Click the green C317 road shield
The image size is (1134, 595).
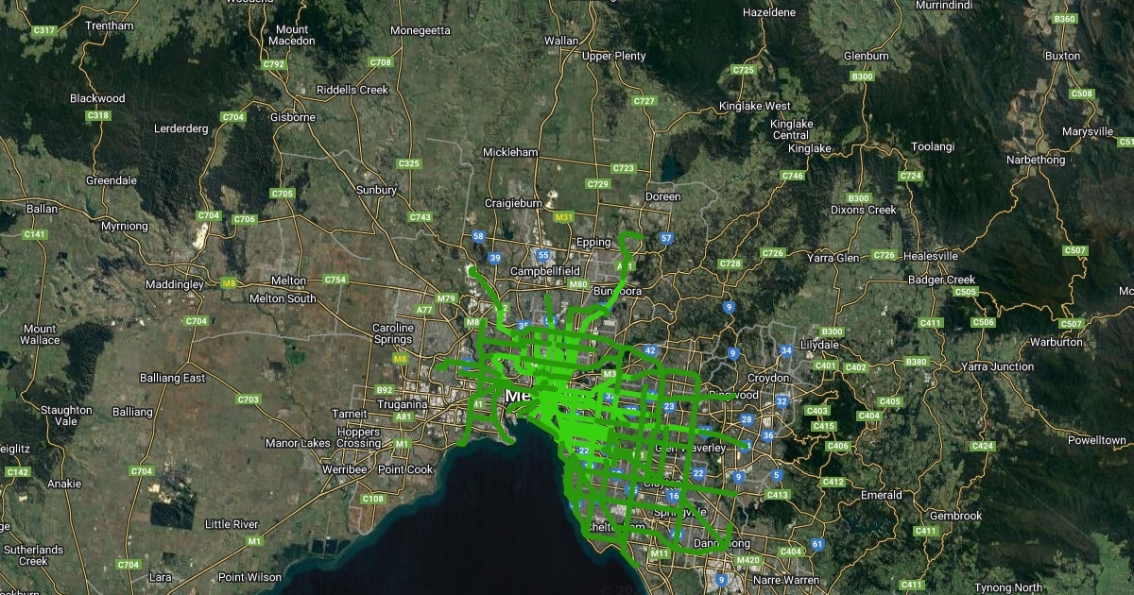coord(43,31)
